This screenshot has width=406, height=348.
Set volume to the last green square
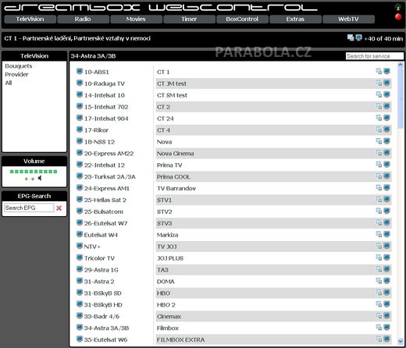tap(55, 172)
